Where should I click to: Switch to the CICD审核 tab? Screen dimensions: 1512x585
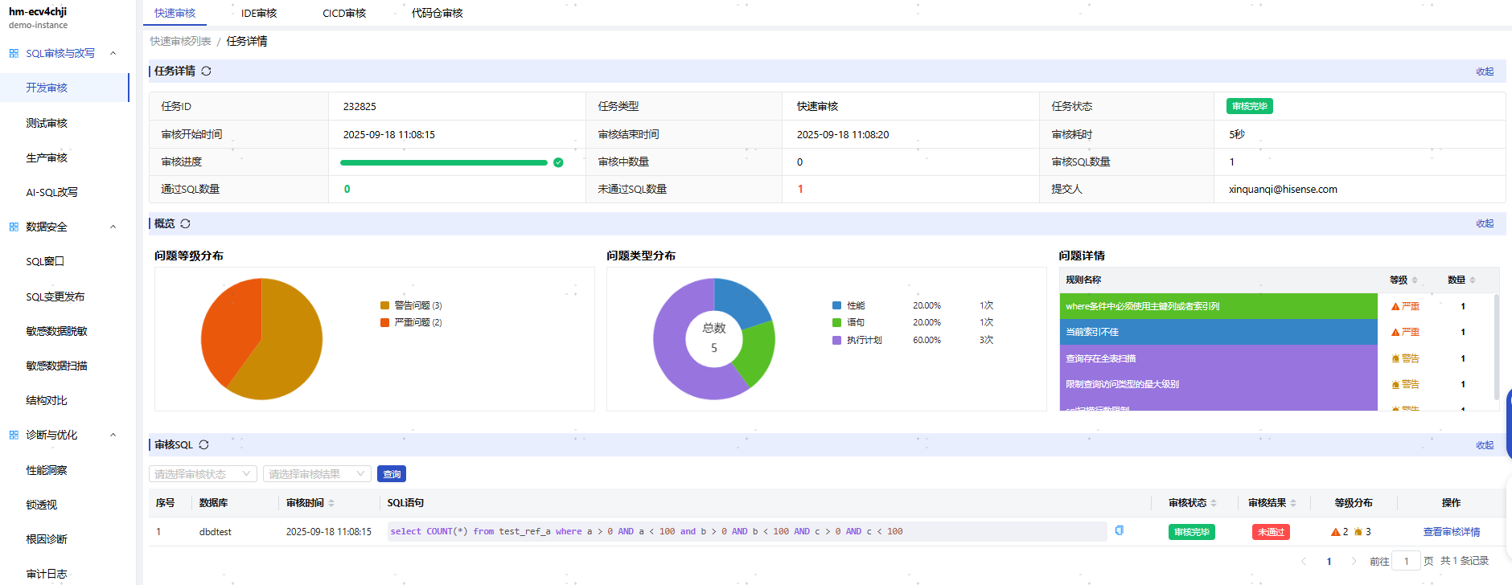[x=344, y=13]
